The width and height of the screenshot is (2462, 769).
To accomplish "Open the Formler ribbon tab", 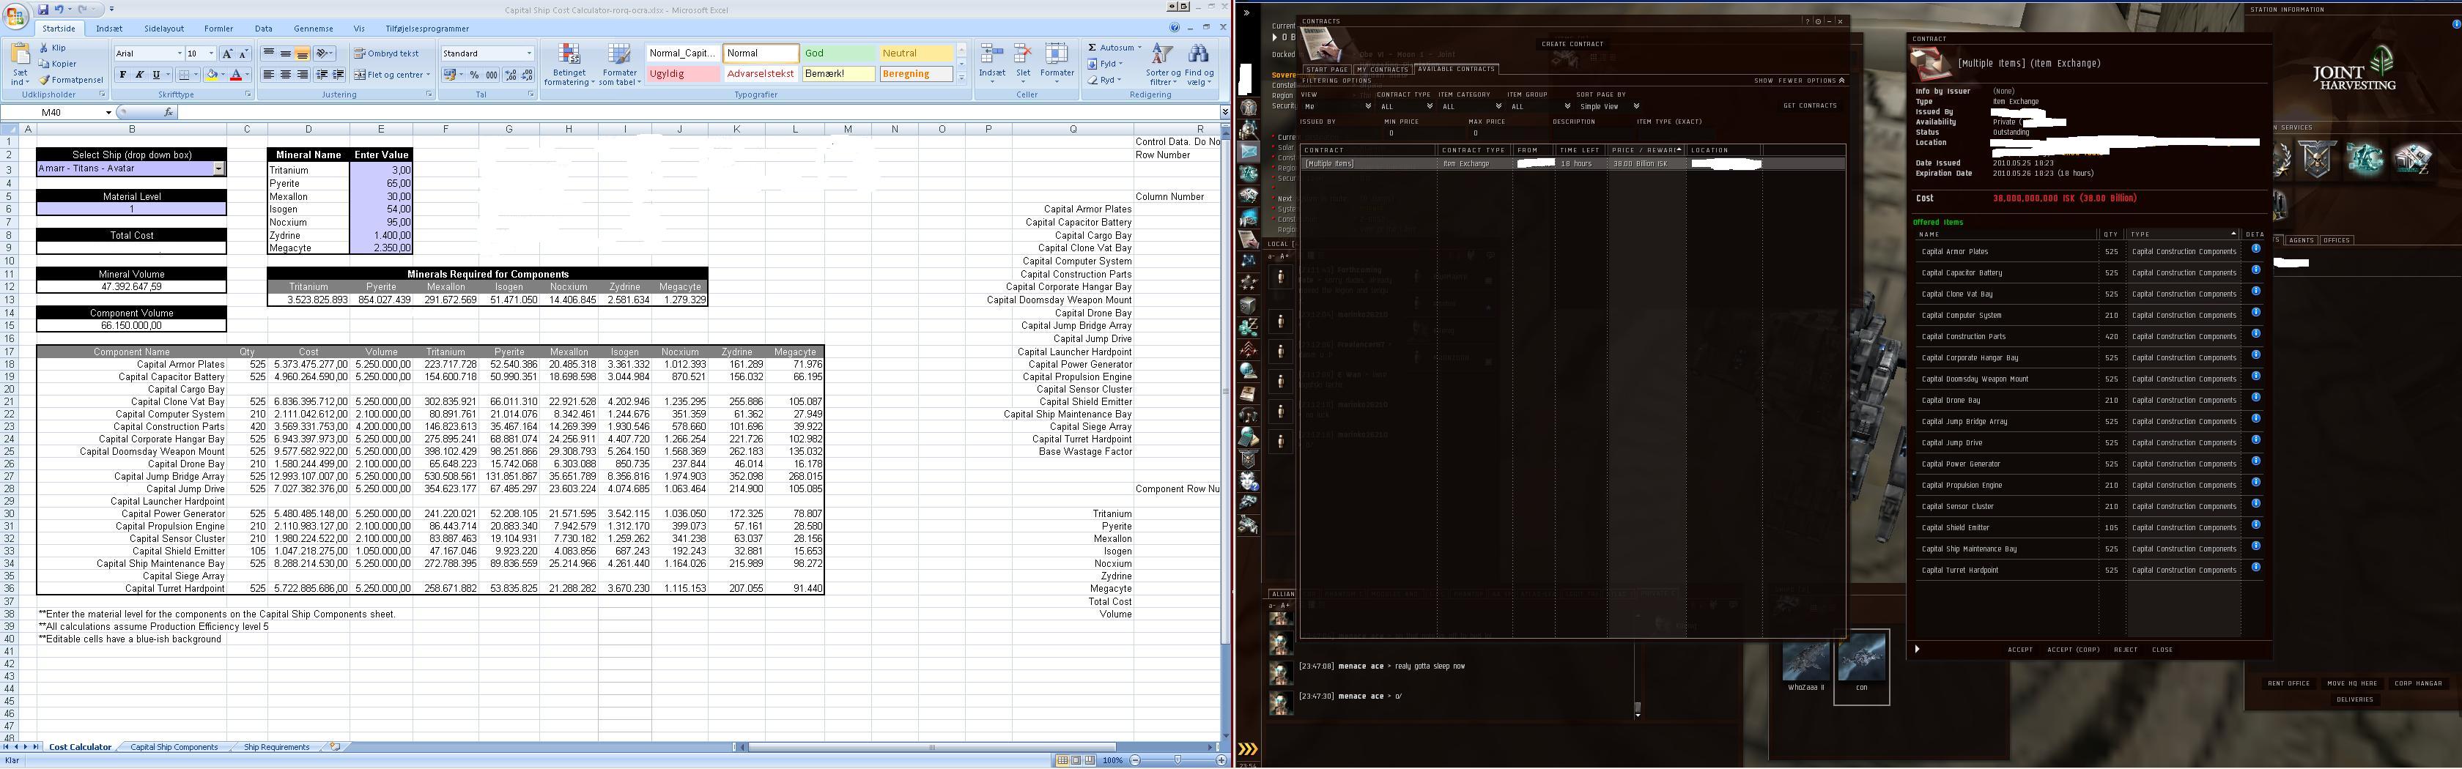I will [x=219, y=29].
